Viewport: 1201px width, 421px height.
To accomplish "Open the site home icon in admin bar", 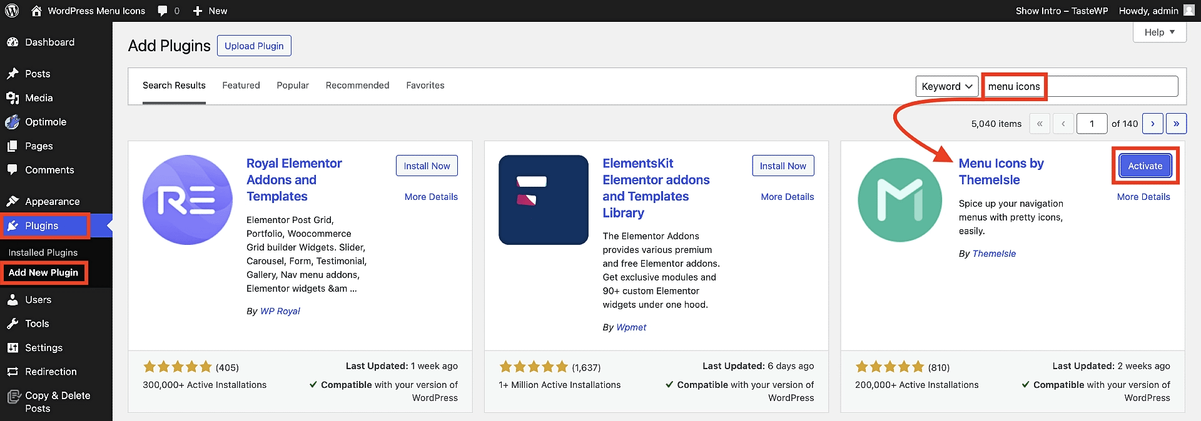I will coord(36,11).
